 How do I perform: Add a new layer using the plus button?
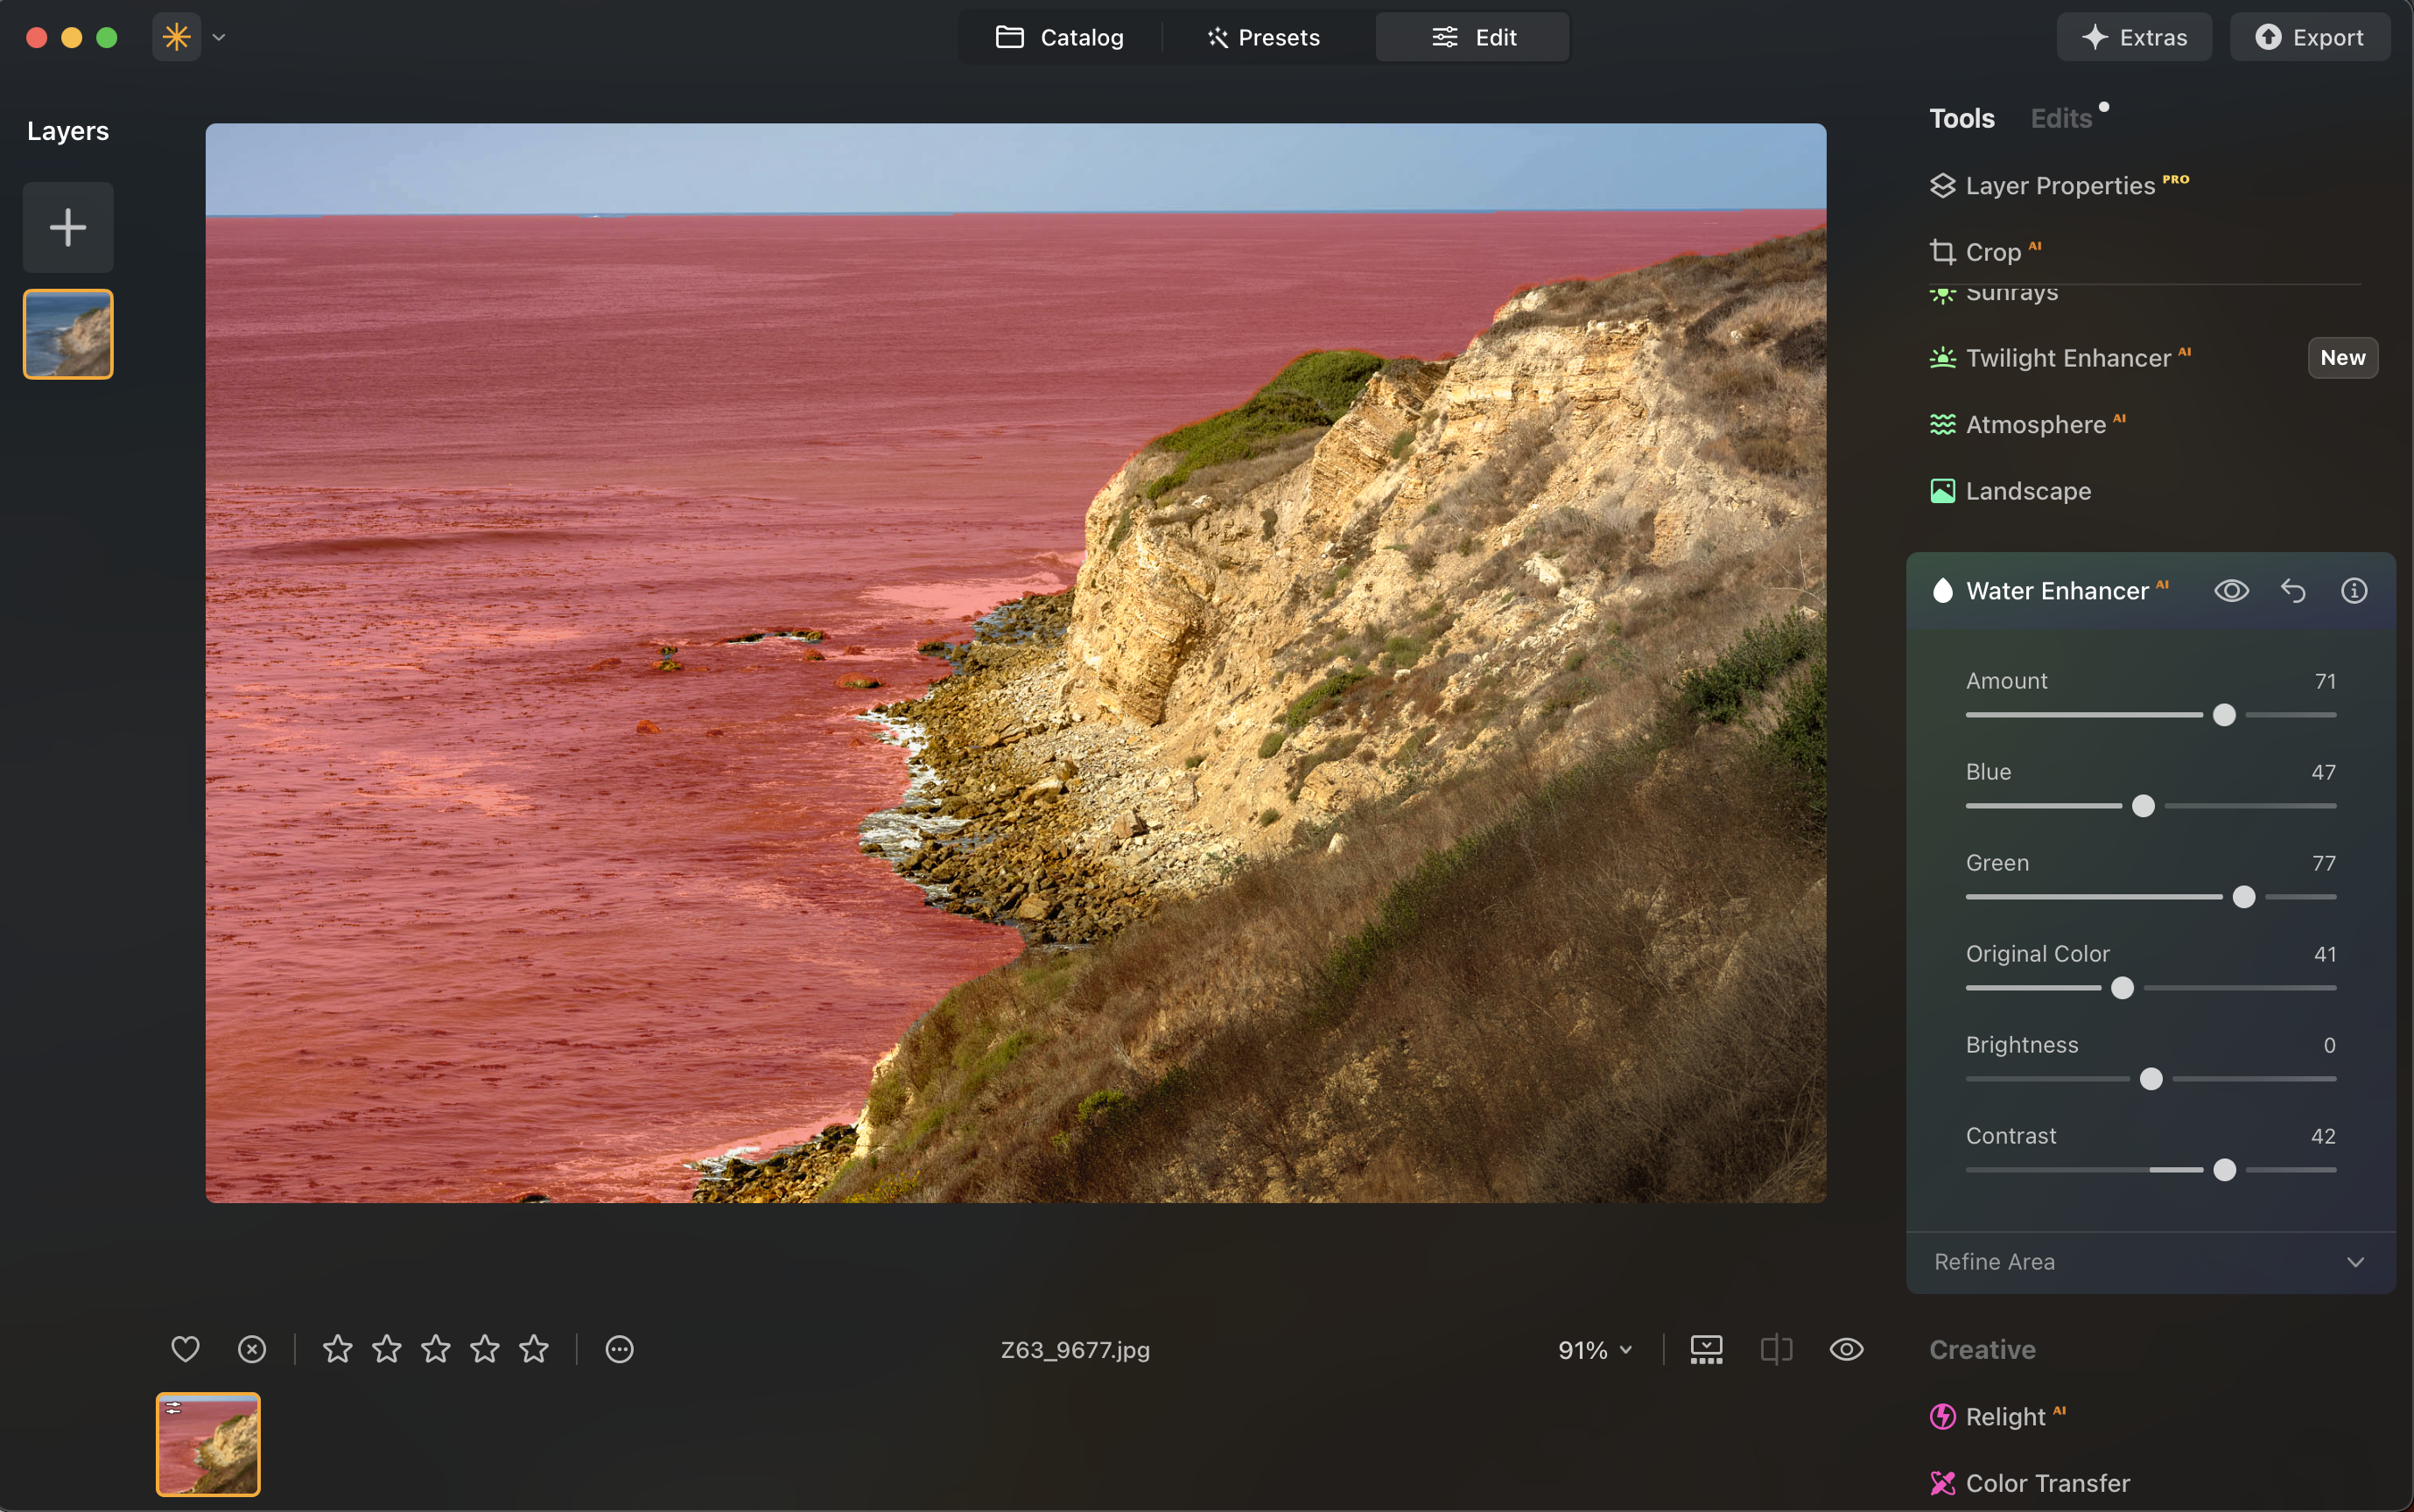pos(67,227)
